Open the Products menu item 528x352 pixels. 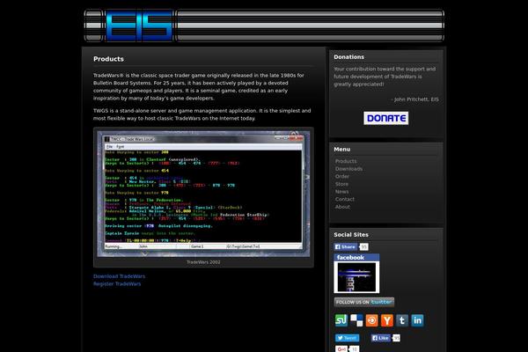click(x=346, y=161)
